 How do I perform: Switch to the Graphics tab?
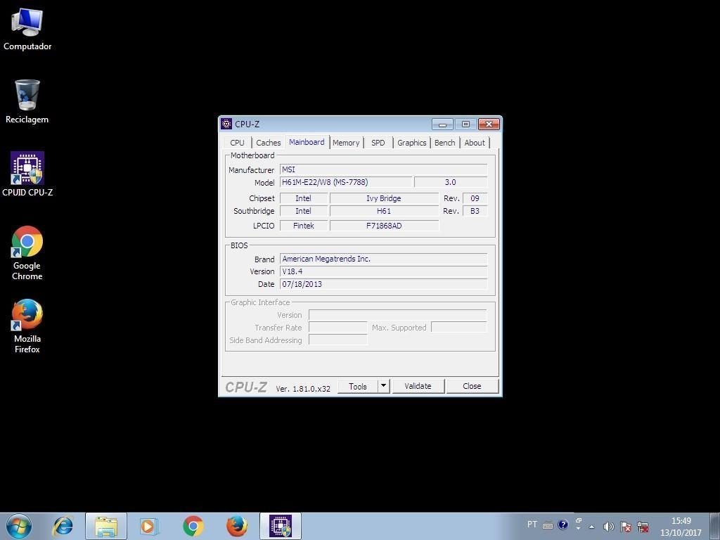pyautogui.click(x=412, y=143)
